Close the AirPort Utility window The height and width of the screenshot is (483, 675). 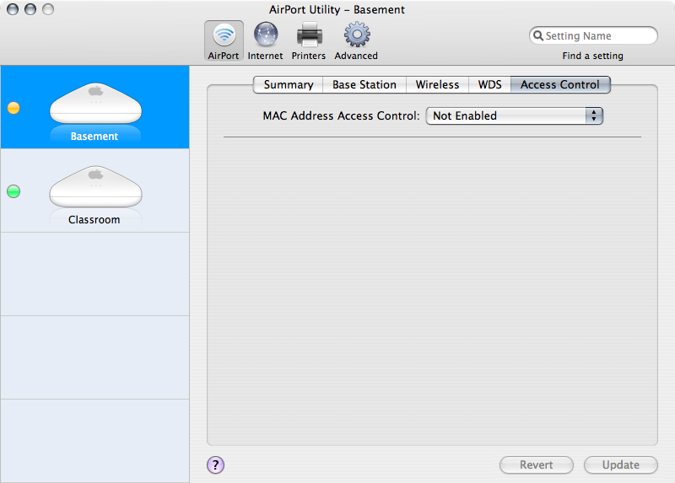pyautogui.click(x=13, y=9)
